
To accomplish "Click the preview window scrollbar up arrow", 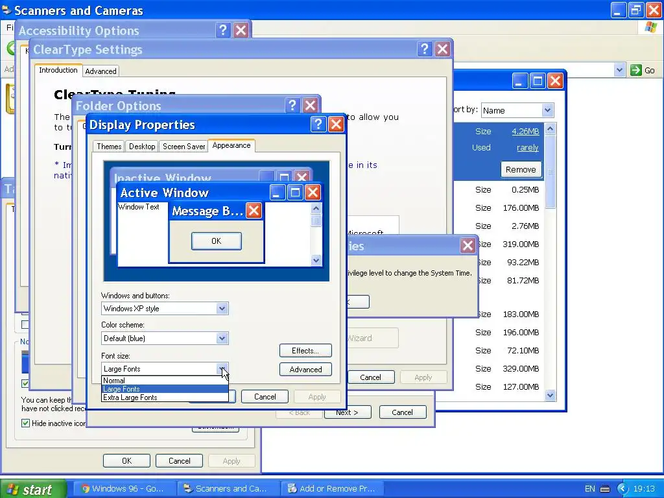I will point(316,208).
